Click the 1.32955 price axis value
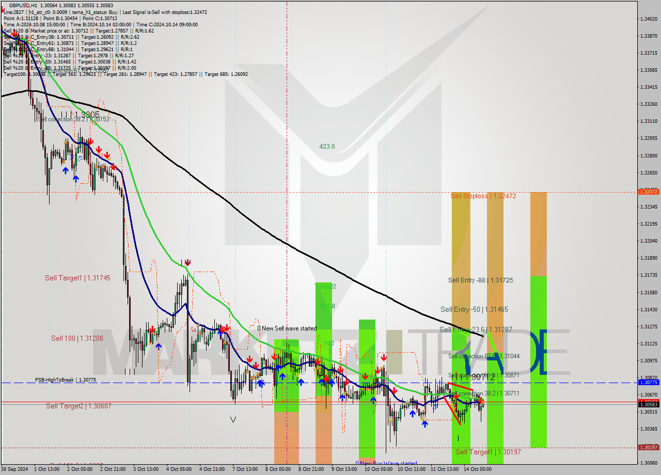 pos(649,138)
